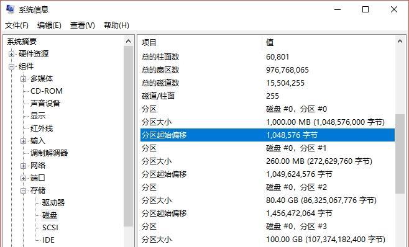This screenshot has width=409, height=247.
Task: Select the 存储 tree item
Action: 38,191
